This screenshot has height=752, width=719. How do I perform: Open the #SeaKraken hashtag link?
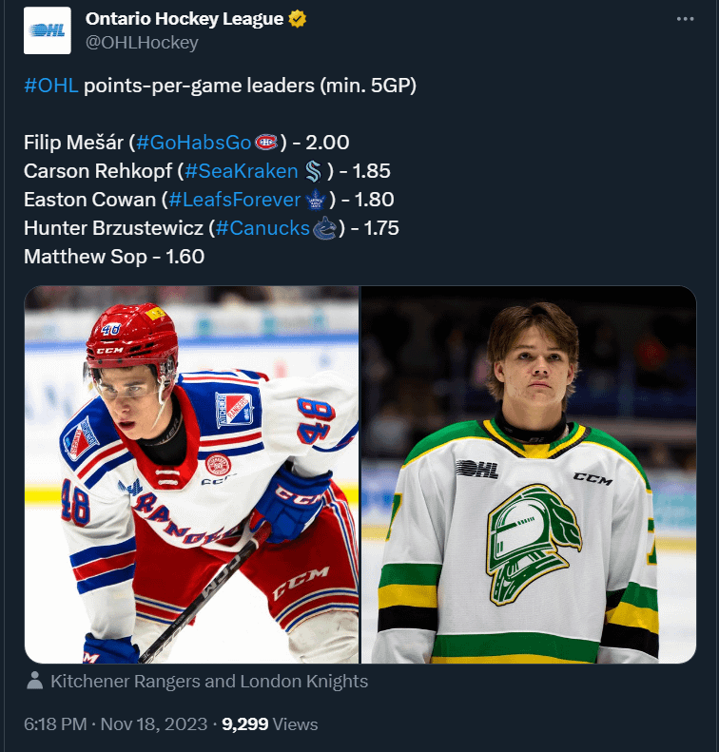click(242, 171)
